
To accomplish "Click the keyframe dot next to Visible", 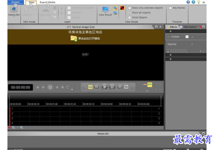I will [x=192, y=37].
